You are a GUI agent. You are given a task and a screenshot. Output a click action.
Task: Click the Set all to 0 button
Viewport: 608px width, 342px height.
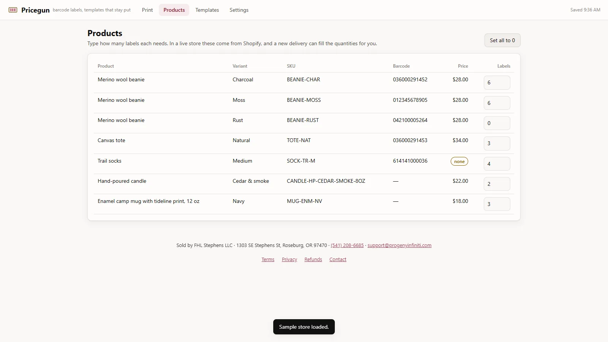tap(502, 40)
